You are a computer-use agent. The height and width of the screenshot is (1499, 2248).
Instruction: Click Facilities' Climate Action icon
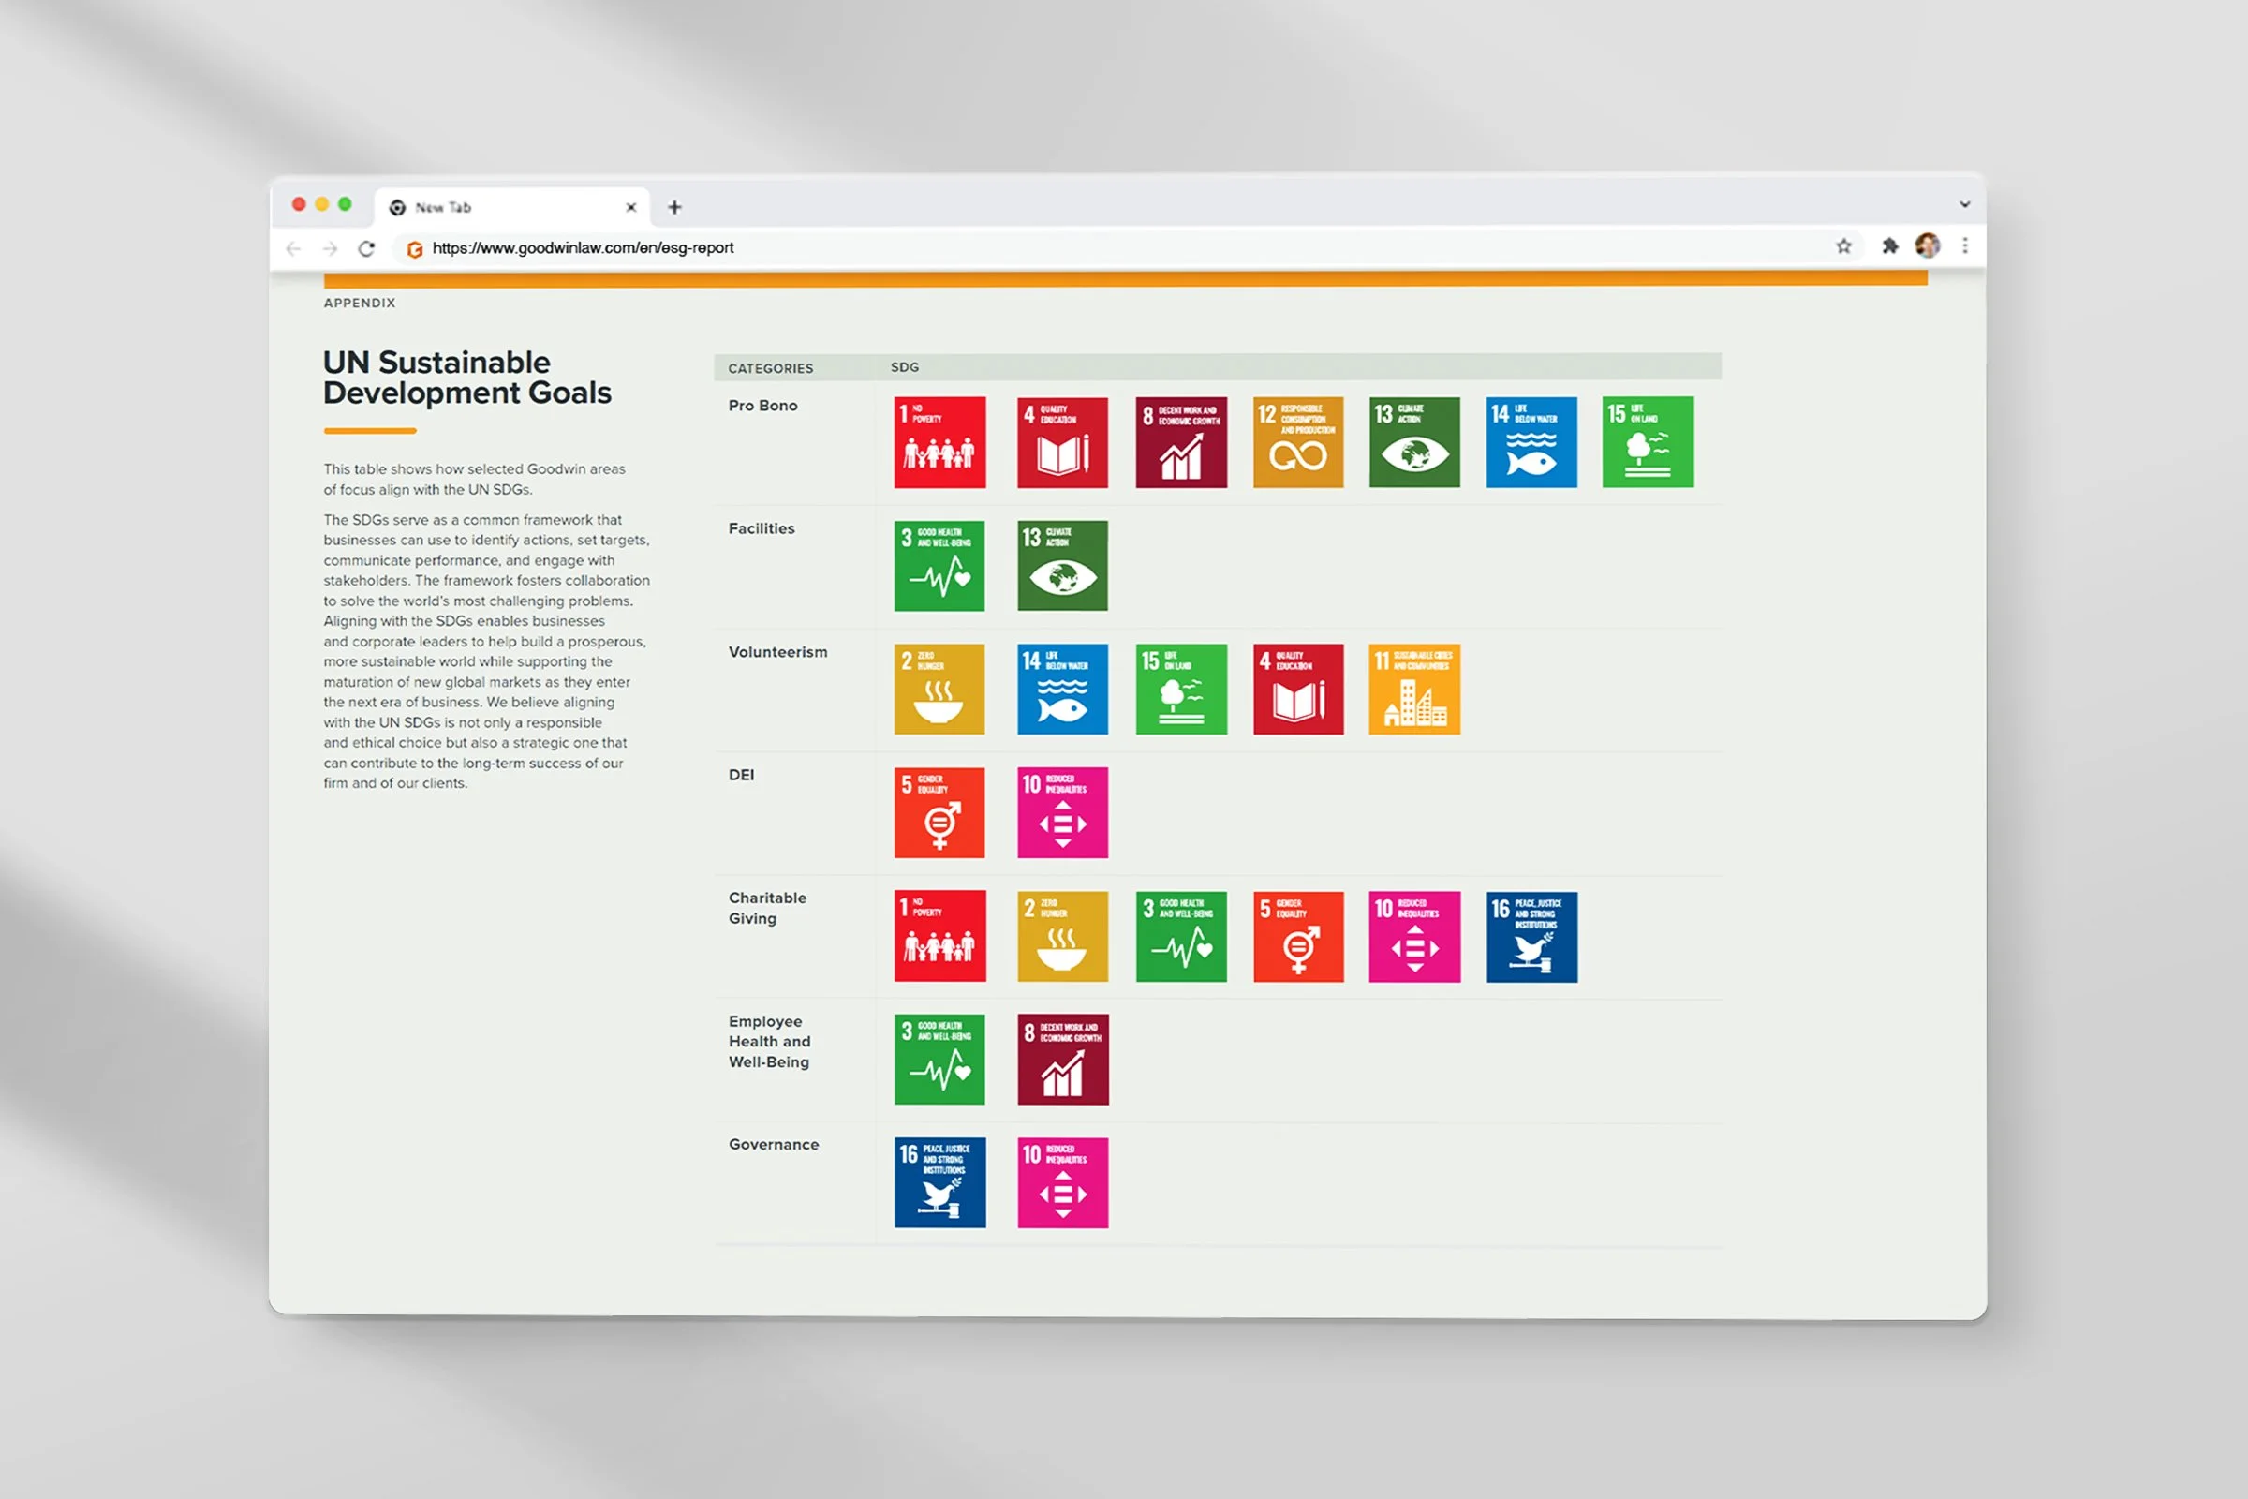(x=1062, y=566)
